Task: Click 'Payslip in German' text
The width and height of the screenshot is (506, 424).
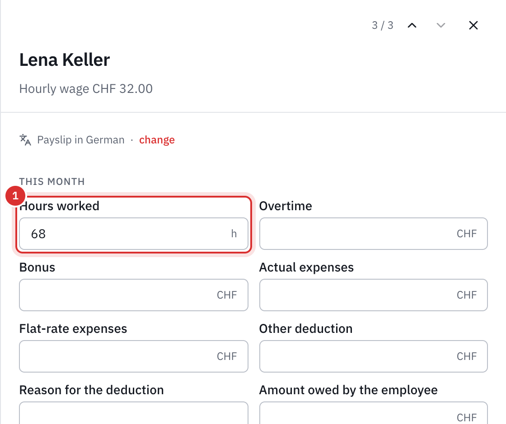Action: (81, 140)
